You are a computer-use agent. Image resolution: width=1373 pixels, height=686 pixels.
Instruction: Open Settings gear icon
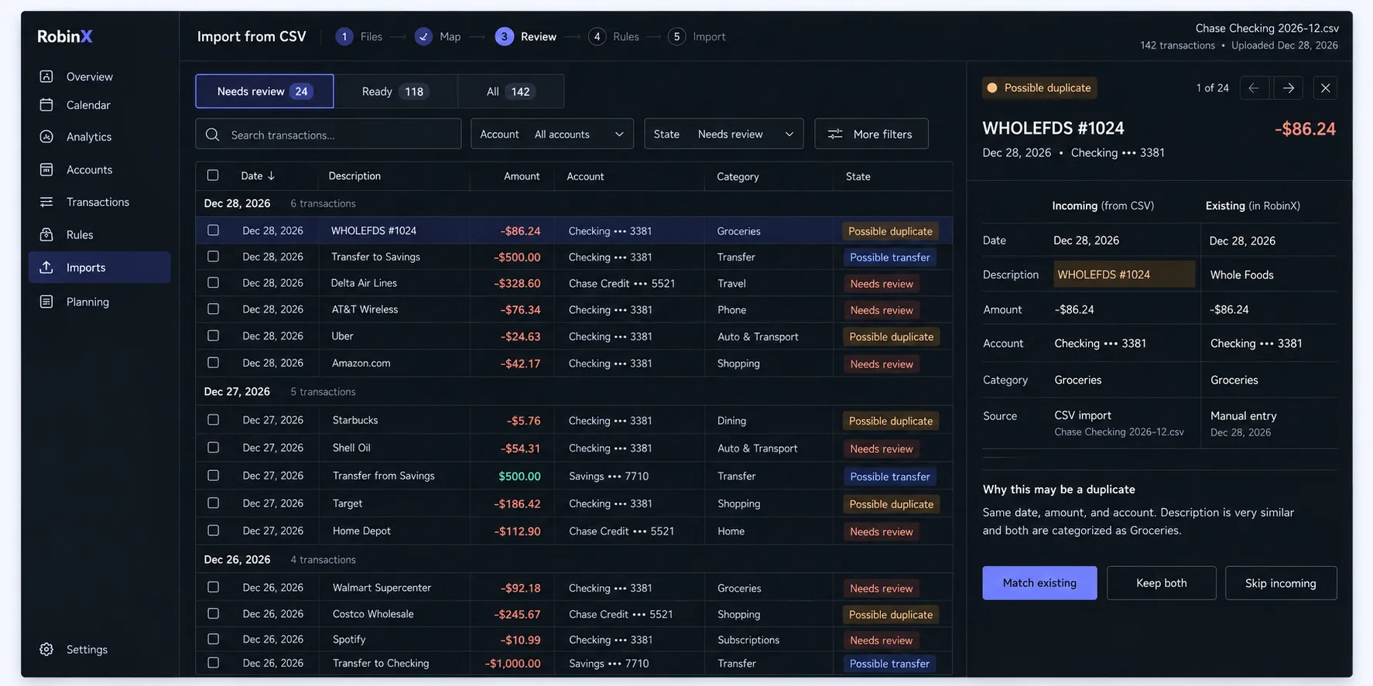46,650
